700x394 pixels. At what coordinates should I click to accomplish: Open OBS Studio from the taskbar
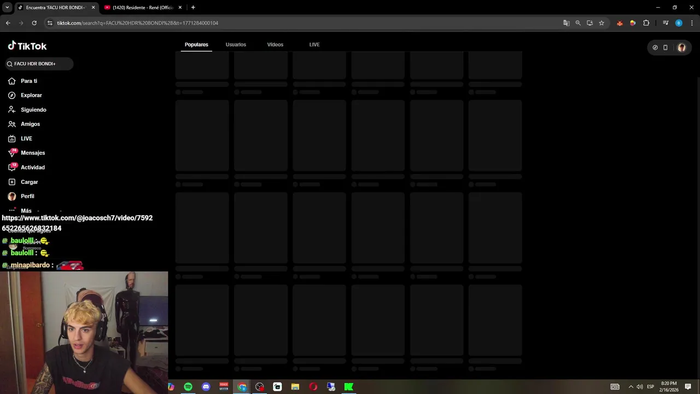point(260,387)
